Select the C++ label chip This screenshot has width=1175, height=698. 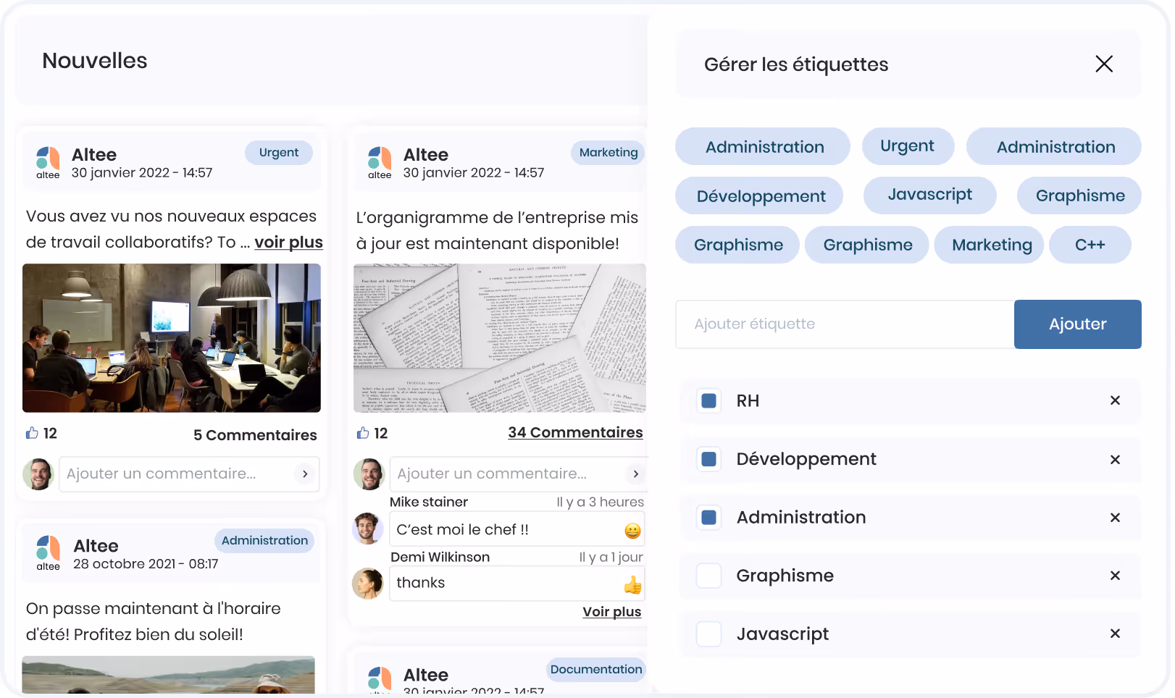click(1090, 245)
